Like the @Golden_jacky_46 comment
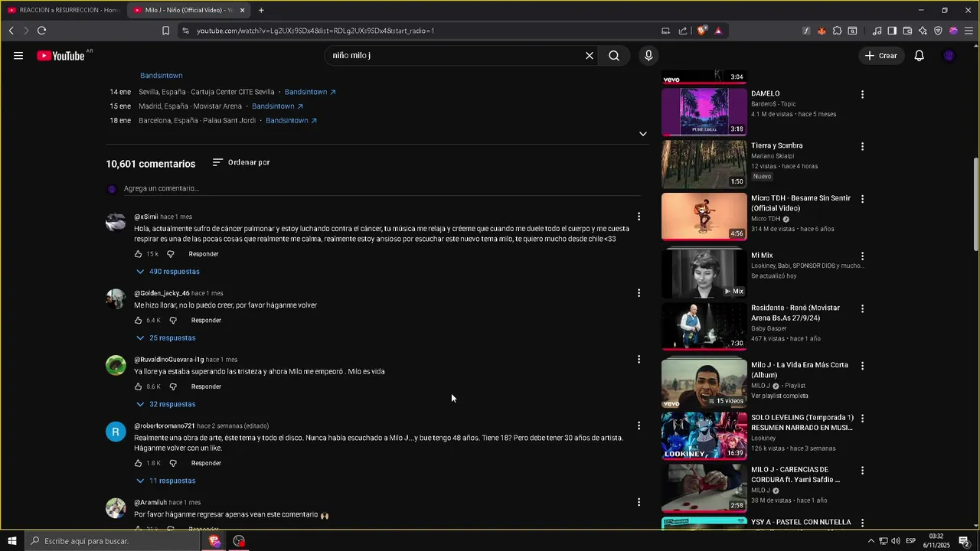The width and height of the screenshot is (980, 551). click(x=139, y=321)
